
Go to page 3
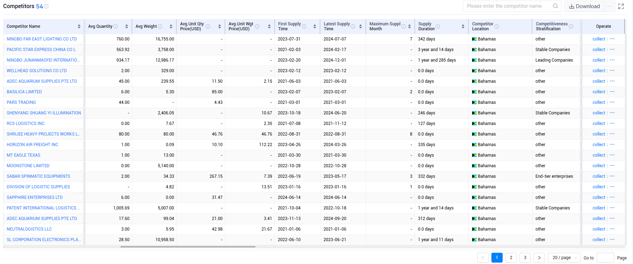point(525,258)
